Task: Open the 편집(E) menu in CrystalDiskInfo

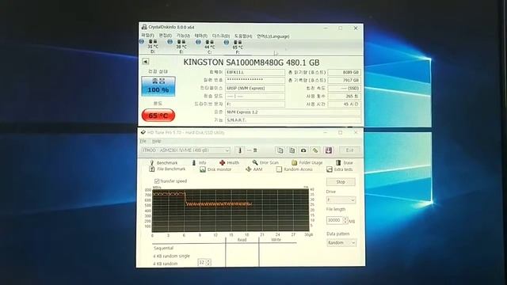Action: pyautogui.click(x=166, y=35)
